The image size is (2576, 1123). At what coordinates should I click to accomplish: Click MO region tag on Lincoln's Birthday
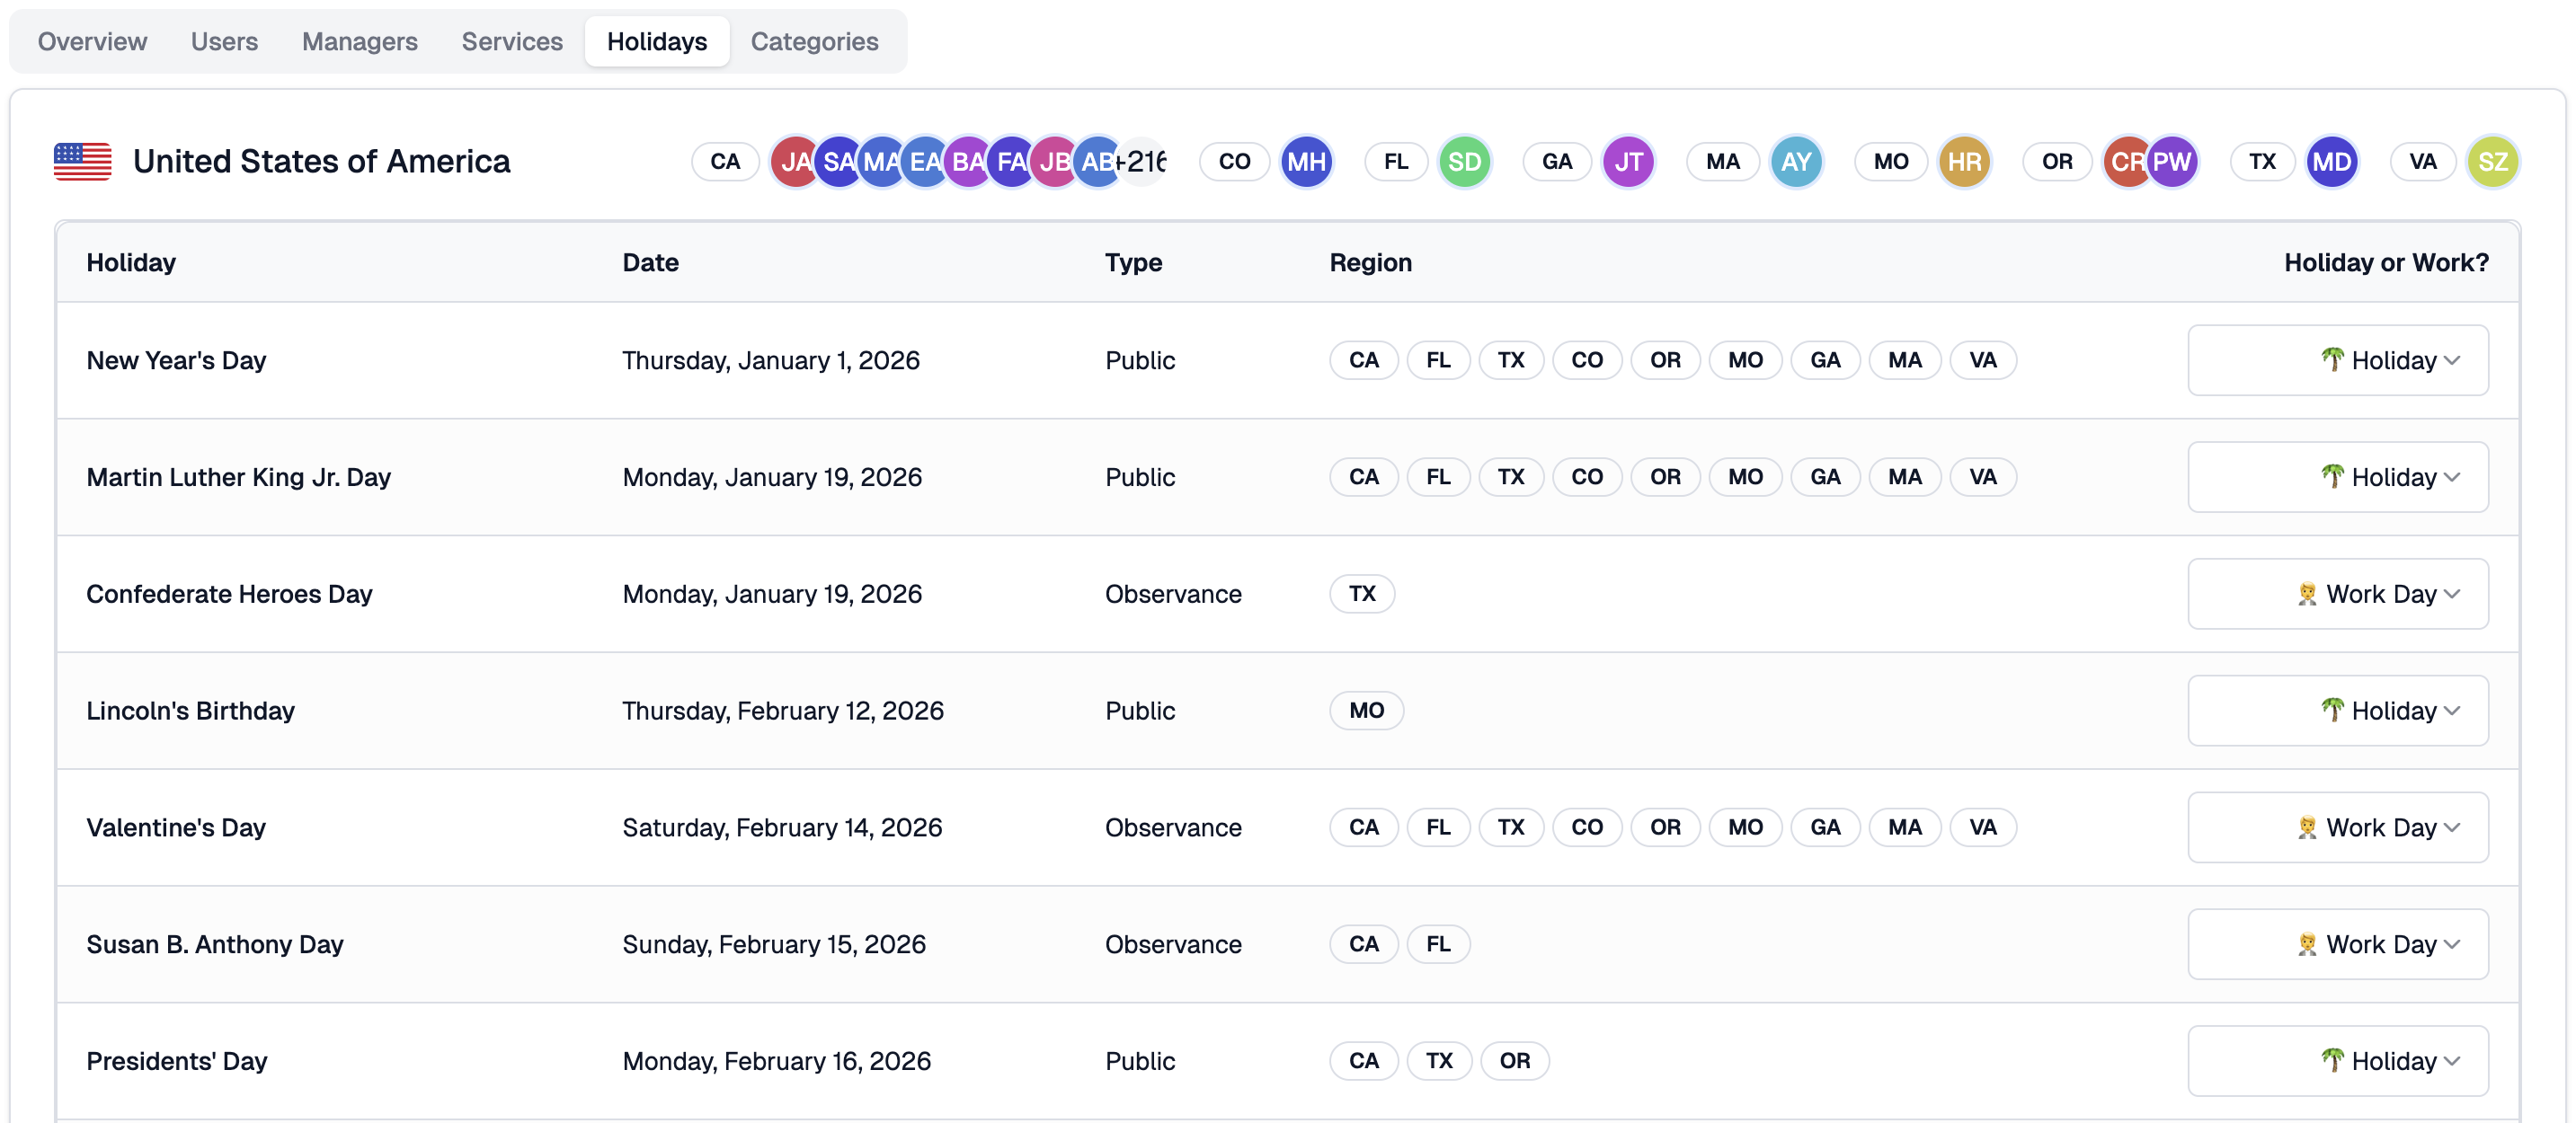(1366, 711)
